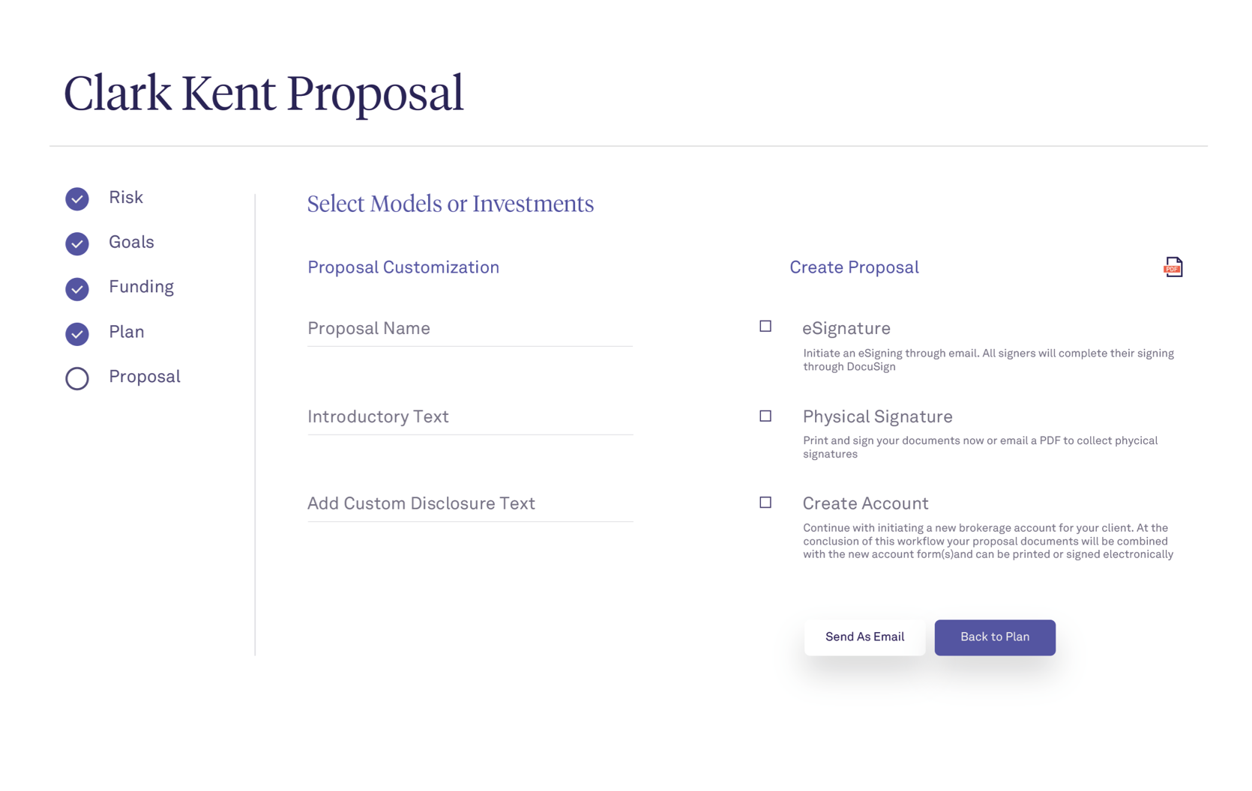1252x791 pixels.
Task: Click the Plan step checkmark icon
Action: tap(77, 333)
